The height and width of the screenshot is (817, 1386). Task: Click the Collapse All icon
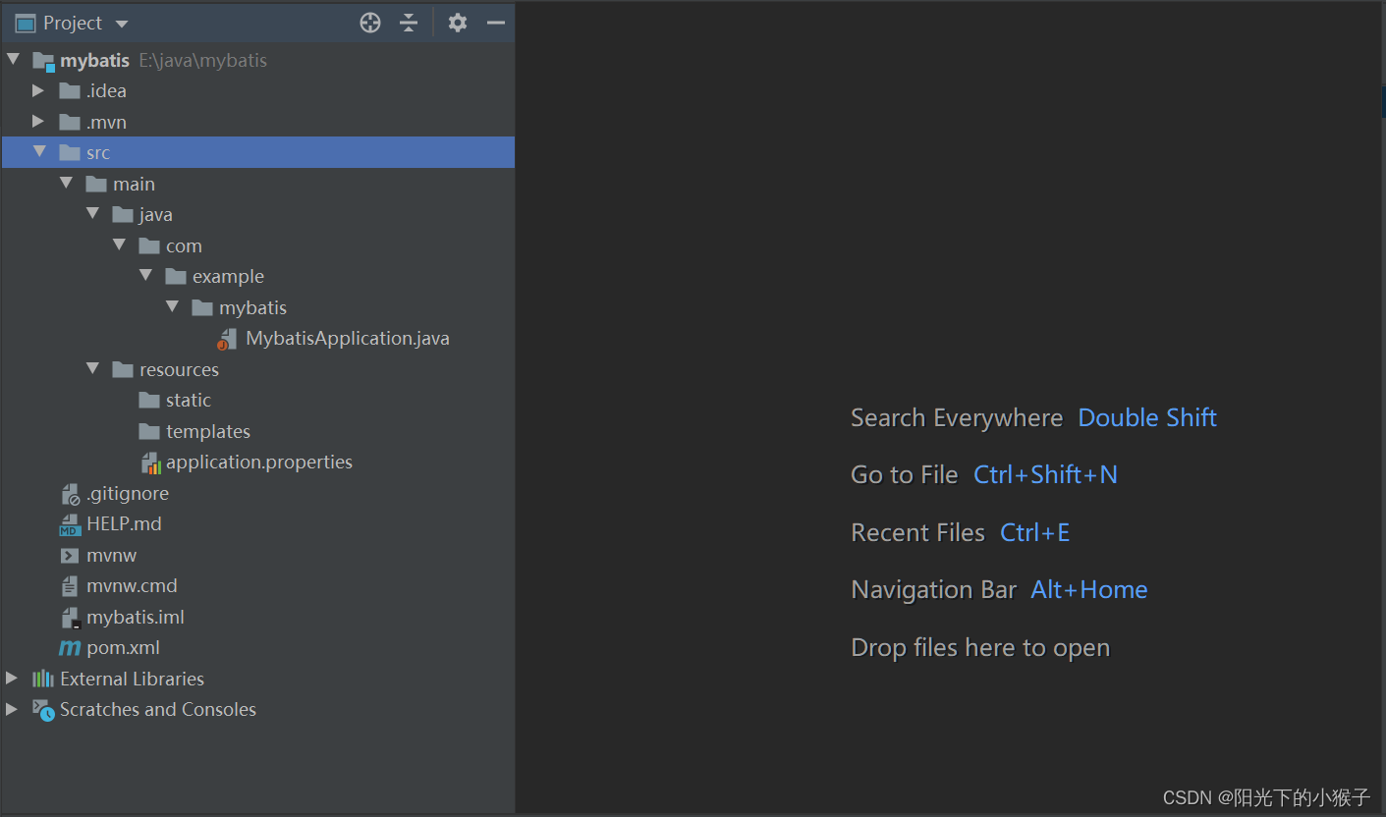409,23
